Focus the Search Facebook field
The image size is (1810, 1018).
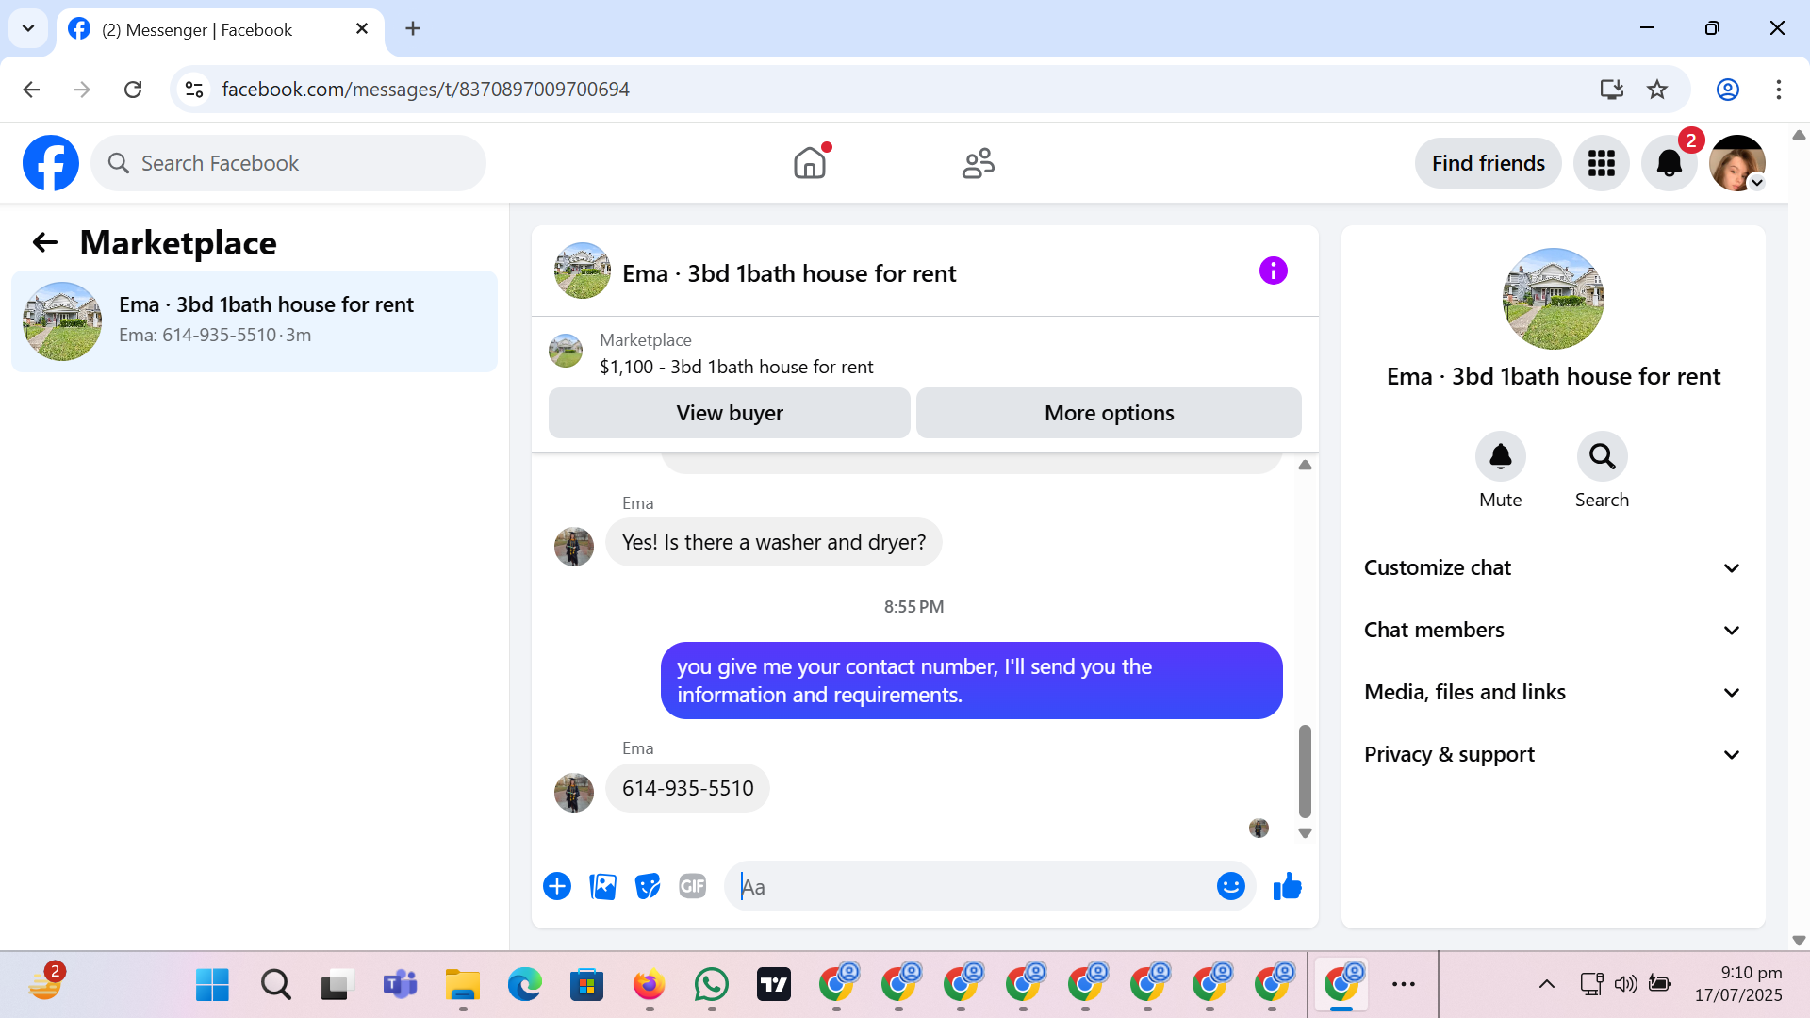click(x=288, y=163)
